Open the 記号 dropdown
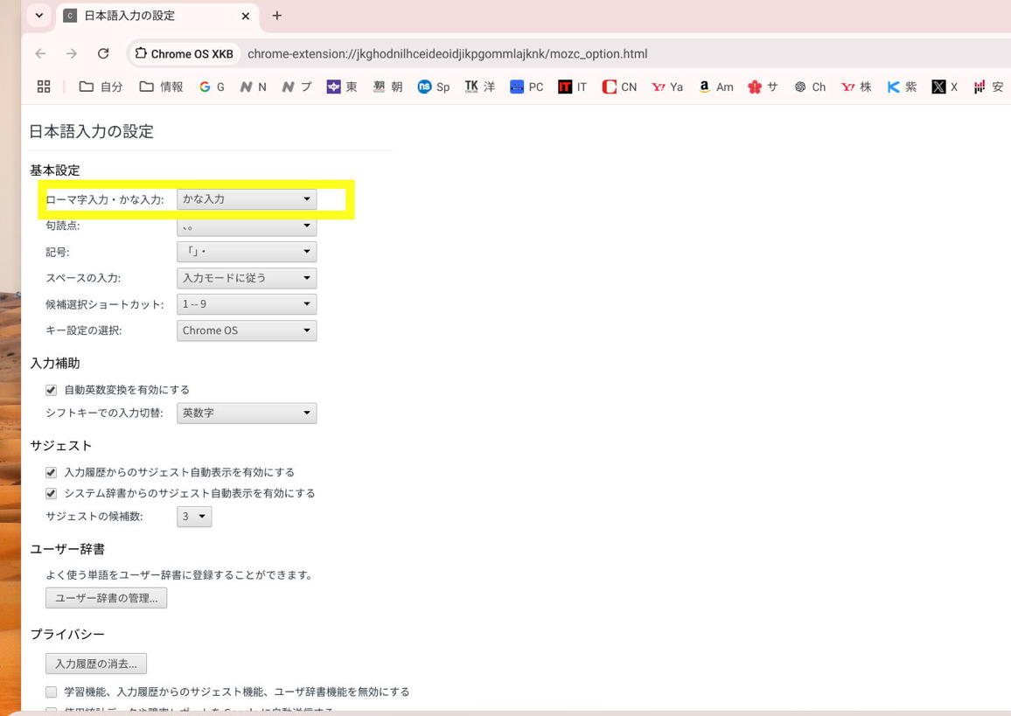 [x=247, y=251]
